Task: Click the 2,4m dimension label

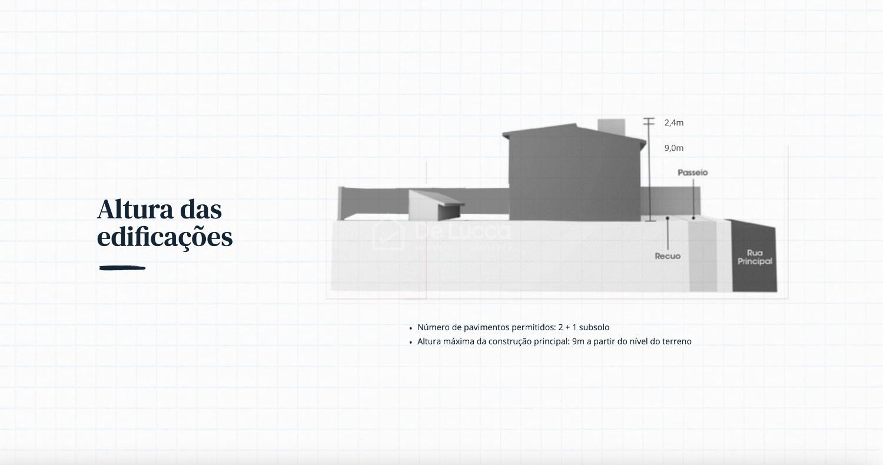Action: tap(674, 123)
